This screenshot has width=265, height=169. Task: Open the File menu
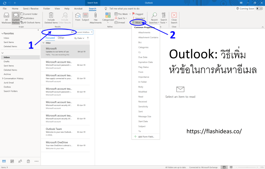click(x=5, y=9)
